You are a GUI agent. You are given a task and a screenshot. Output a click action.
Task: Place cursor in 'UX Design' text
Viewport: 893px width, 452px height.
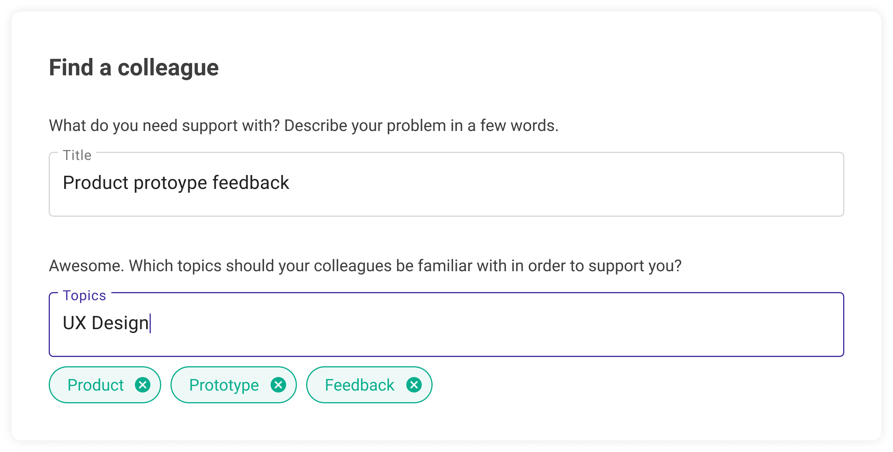[106, 323]
